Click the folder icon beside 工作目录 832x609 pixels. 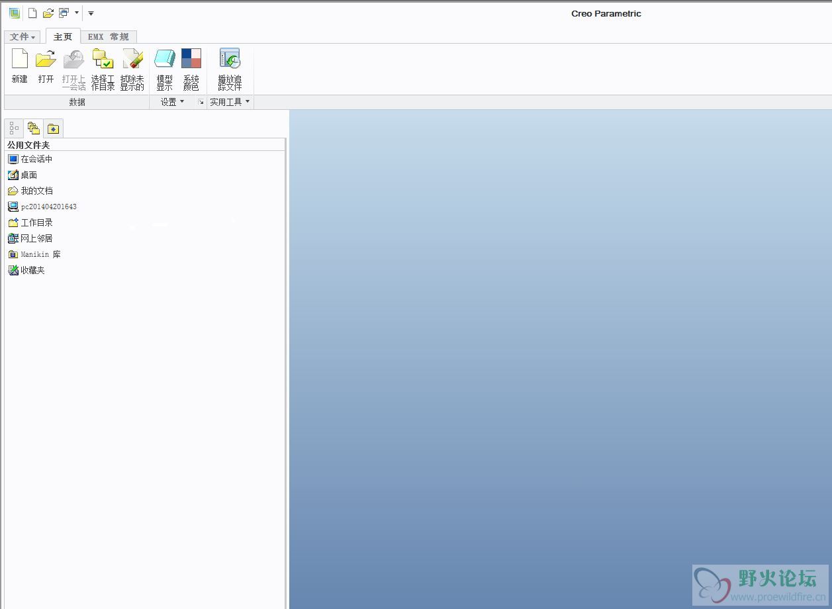13,222
